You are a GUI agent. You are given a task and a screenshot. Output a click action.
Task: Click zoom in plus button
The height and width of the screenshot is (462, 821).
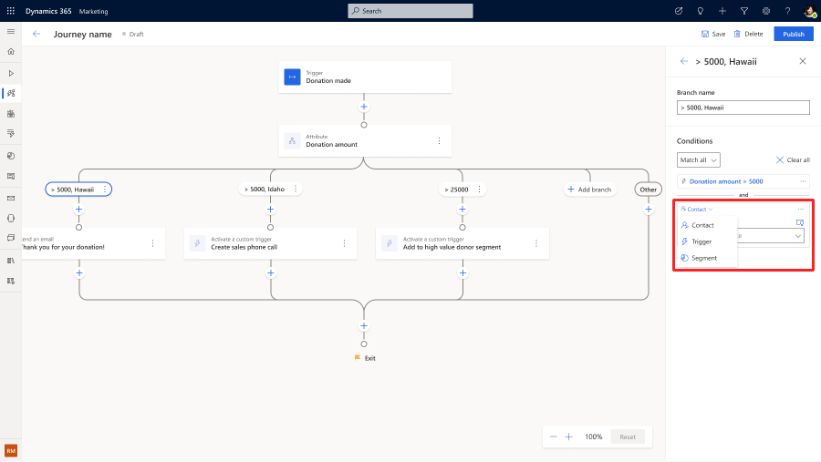[x=569, y=436]
